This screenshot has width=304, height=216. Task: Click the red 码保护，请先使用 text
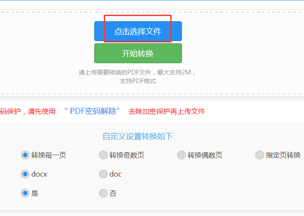click(28, 112)
